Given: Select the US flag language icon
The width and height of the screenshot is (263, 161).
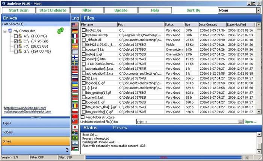Looking at the screenshot, I should point(74,25).
